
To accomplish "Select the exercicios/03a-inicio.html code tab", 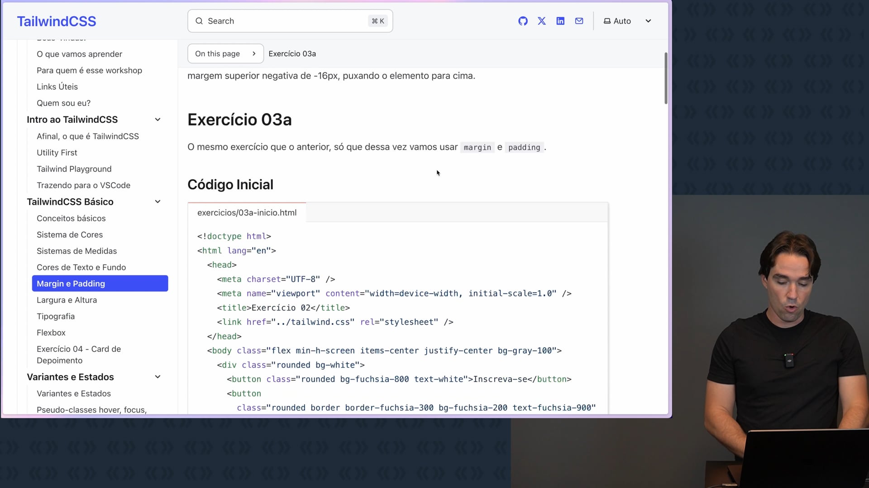I will (x=247, y=212).
